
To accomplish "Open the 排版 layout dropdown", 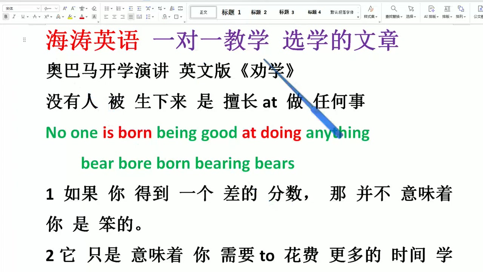I will click(x=447, y=12).
